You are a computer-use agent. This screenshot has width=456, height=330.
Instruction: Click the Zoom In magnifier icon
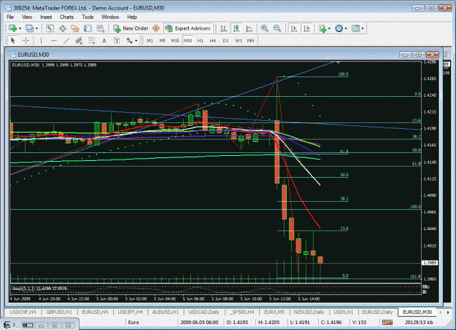point(264,28)
